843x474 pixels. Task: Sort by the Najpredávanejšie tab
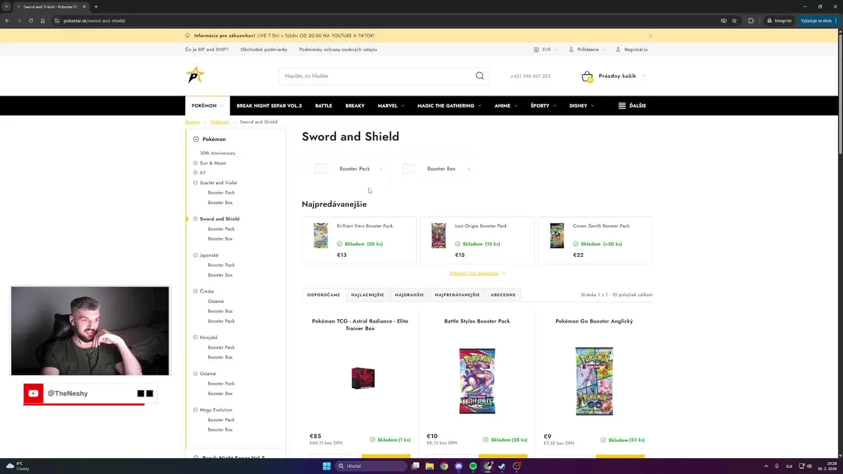(457, 295)
